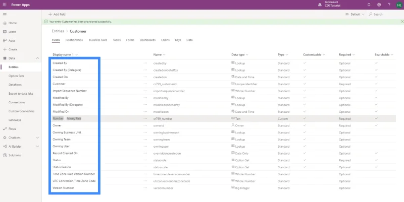The width and height of the screenshot is (404, 202).
Task: Open the Record Created On field
Action: point(65,153)
